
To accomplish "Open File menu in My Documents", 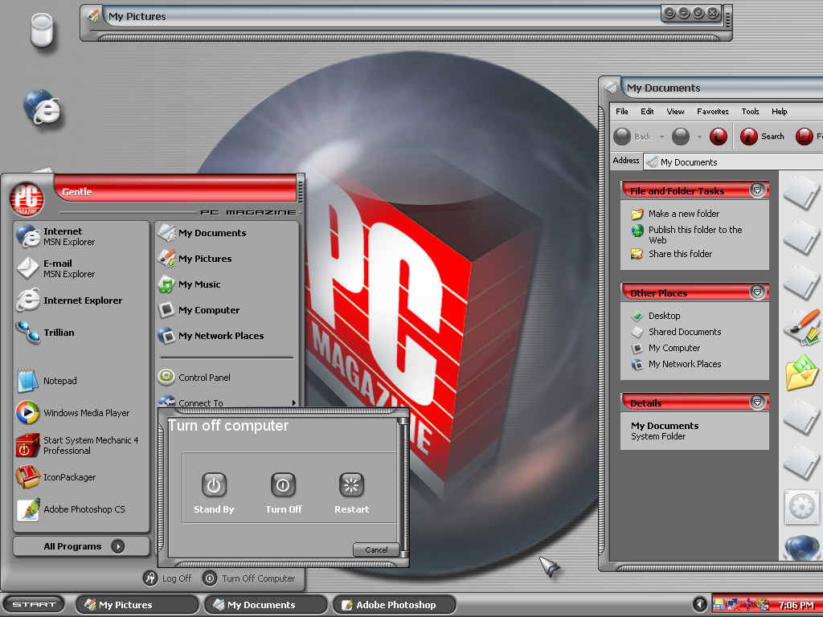I will click(x=622, y=111).
